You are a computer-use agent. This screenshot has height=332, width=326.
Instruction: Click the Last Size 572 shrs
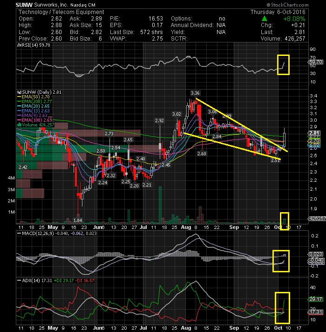(151, 32)
